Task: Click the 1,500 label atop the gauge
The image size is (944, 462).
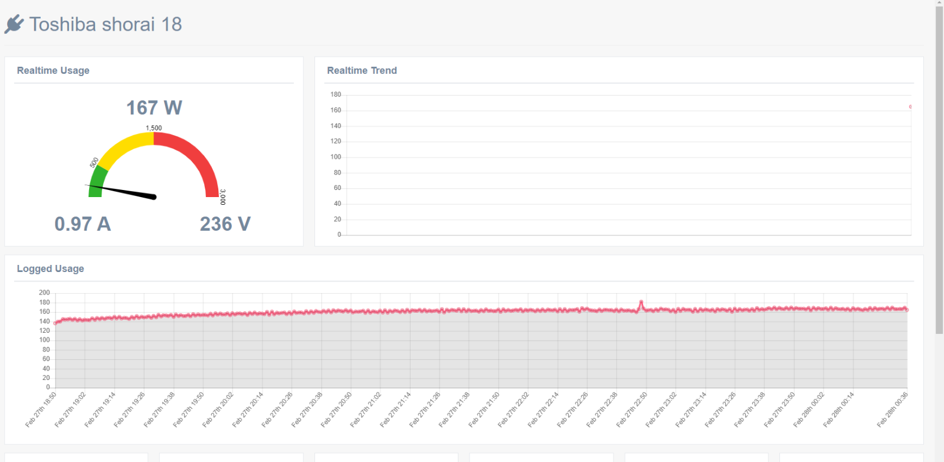Action: (x=154, y=128)
